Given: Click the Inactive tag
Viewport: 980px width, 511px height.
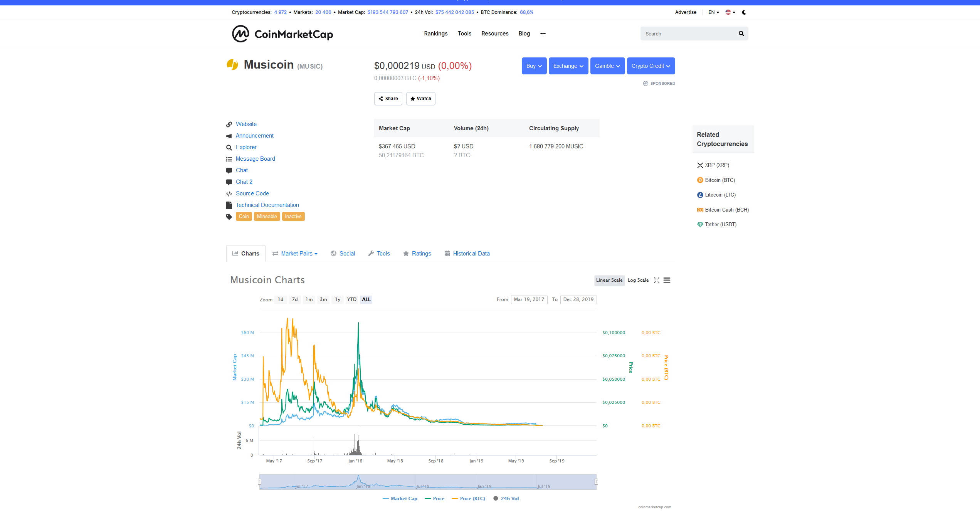Looking at the screenshot, I should [293, 217].
